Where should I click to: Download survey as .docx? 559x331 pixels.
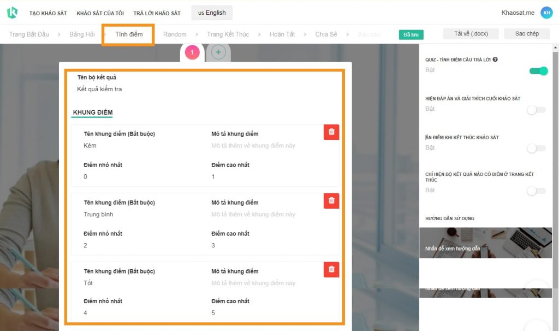(x=471, y=33)
